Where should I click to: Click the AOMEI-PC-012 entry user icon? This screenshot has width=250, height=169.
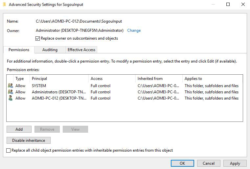[x=10, y=98]
